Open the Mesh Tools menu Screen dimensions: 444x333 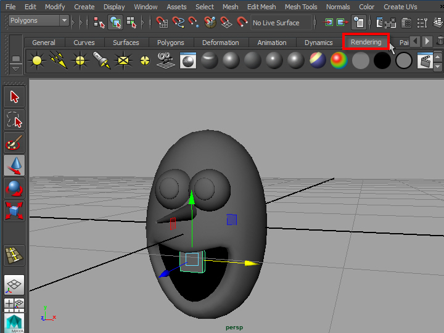(x=301, y=7)
